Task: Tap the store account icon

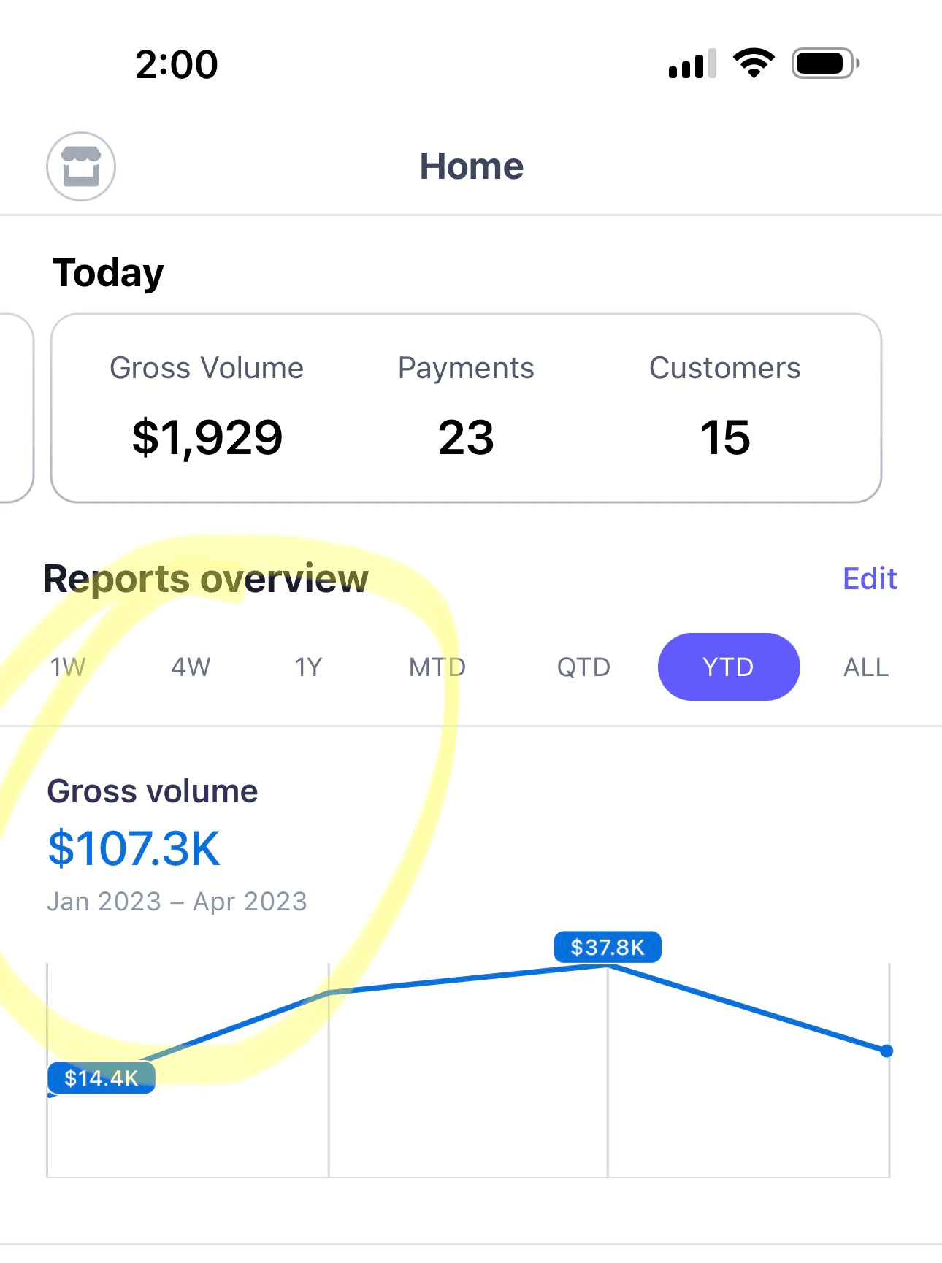Action: [x=81, y=166]
